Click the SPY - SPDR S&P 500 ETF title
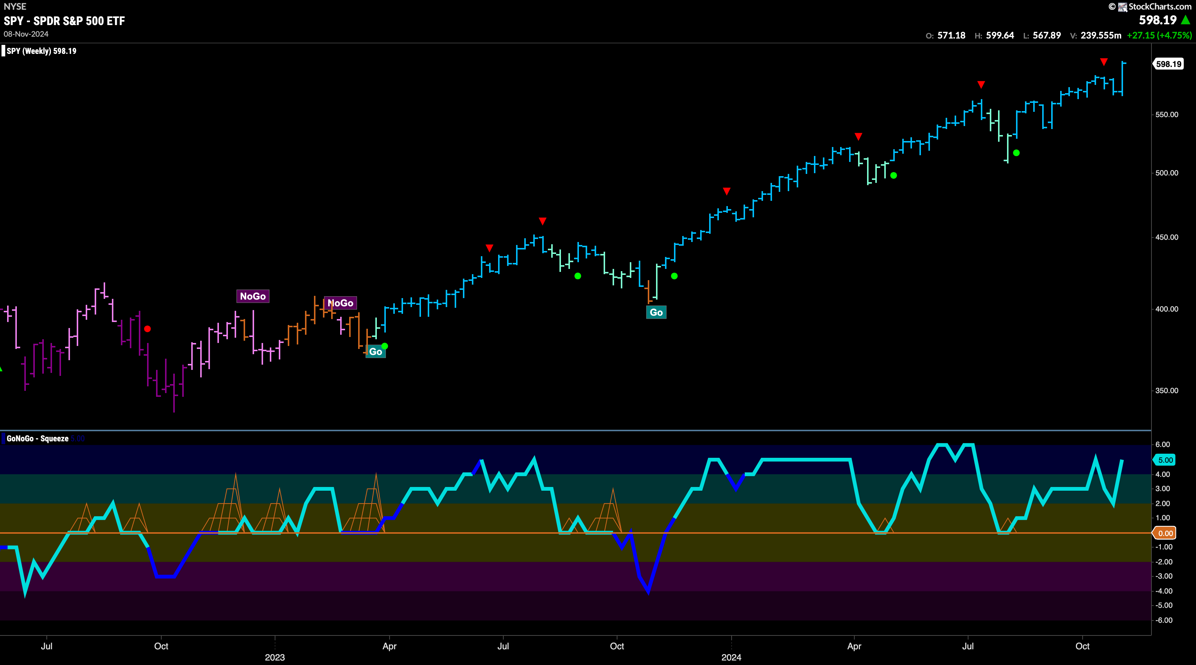 tap(64, 21)
